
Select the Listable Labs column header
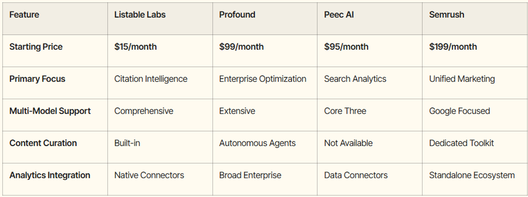tap(140, 15)
